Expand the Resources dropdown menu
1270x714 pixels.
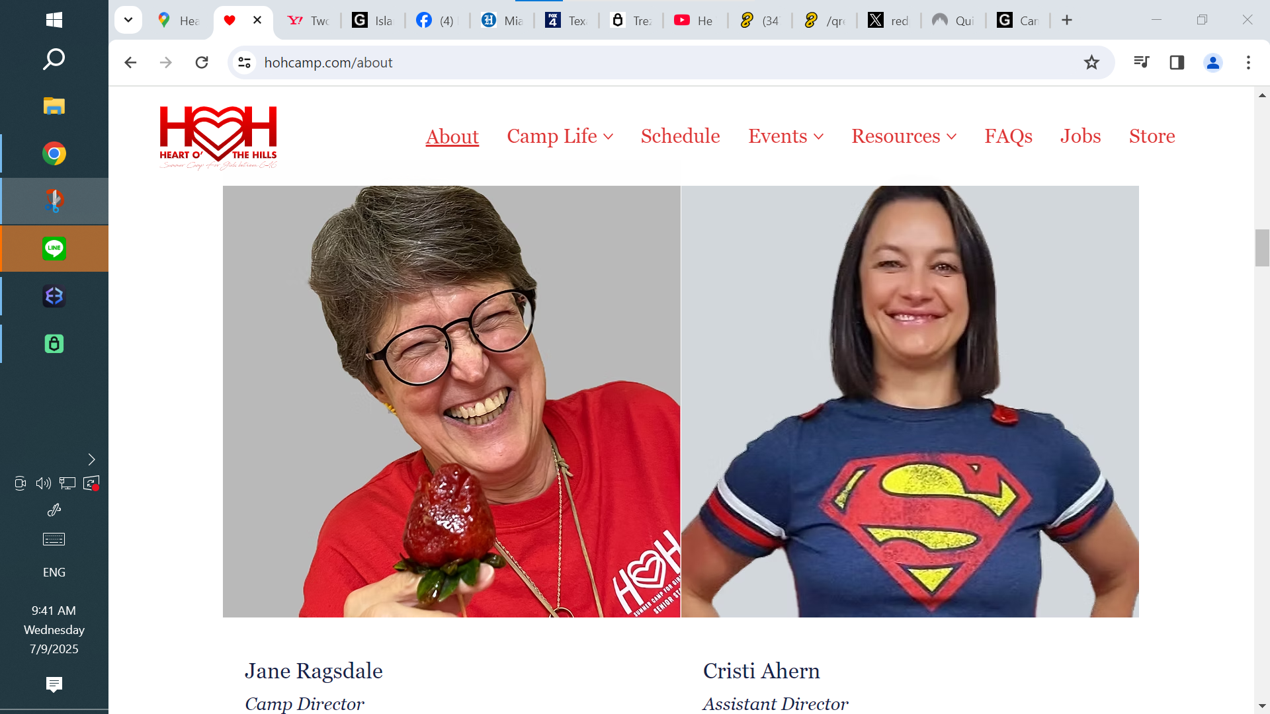pos(904,136)
